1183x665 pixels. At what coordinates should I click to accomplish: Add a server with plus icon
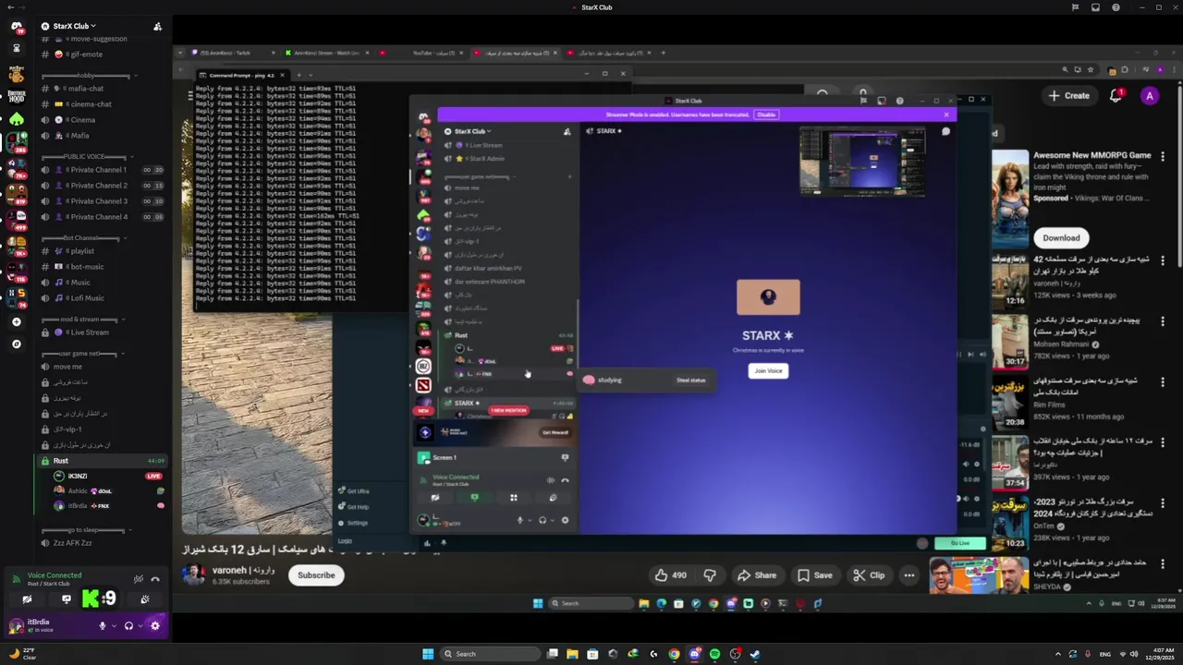click(x=16, y=321)
